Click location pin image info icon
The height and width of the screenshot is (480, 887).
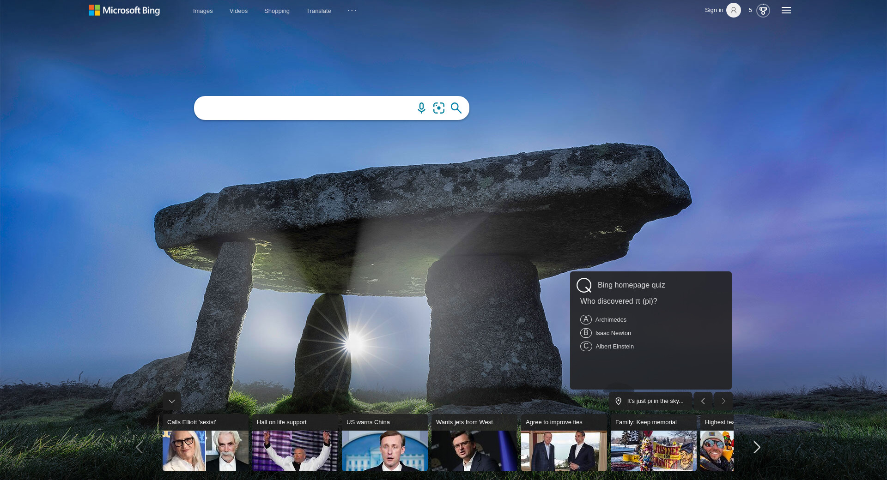pyautogui.click(x=618, y=401)
